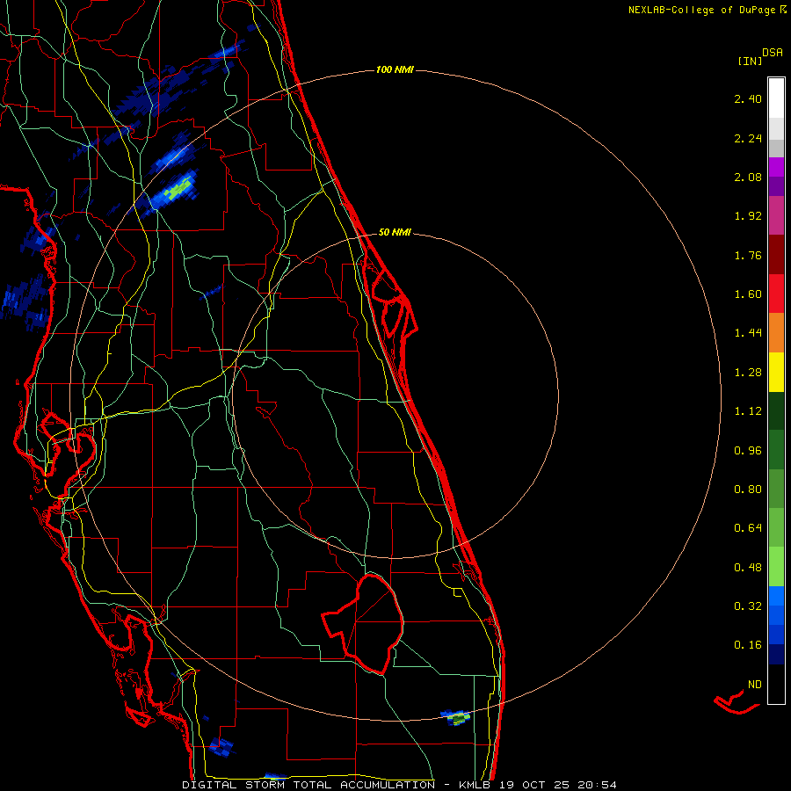Click the 0.16 legend value

click(x=748, y=645)
